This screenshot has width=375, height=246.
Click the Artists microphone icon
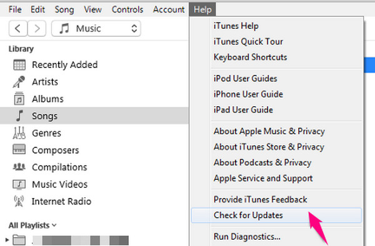pos(19,82)
